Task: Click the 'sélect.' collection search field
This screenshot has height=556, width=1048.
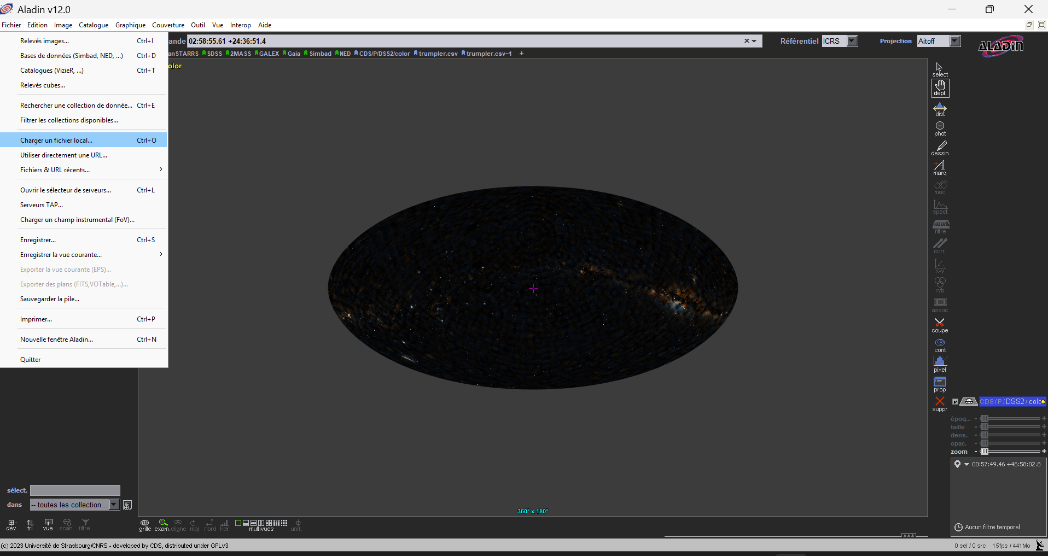Action: click(75, 490)
